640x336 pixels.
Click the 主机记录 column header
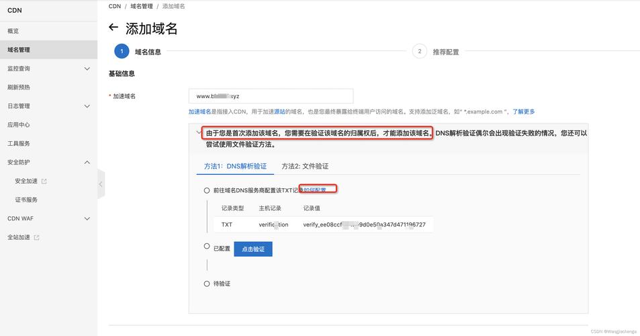tap(270, 208)
